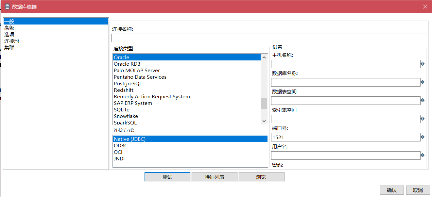Select SQLite in the connection type list

click(122, 110)
